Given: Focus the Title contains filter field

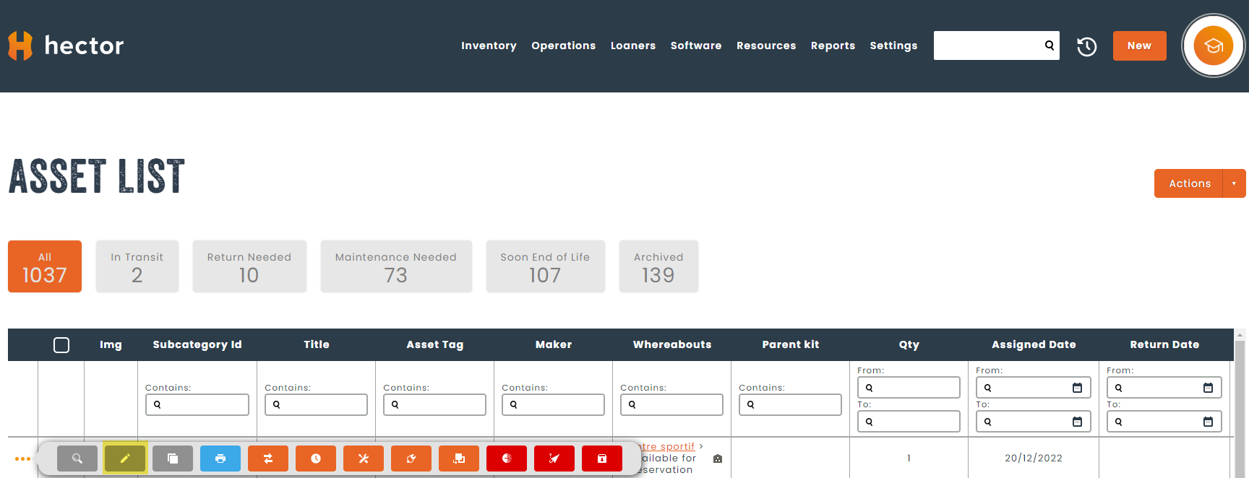Looking at the screenshot, I should coord(317,404).
